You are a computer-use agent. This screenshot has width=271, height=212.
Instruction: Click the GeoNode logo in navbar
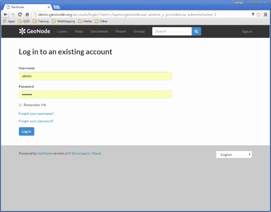[35, 31]
